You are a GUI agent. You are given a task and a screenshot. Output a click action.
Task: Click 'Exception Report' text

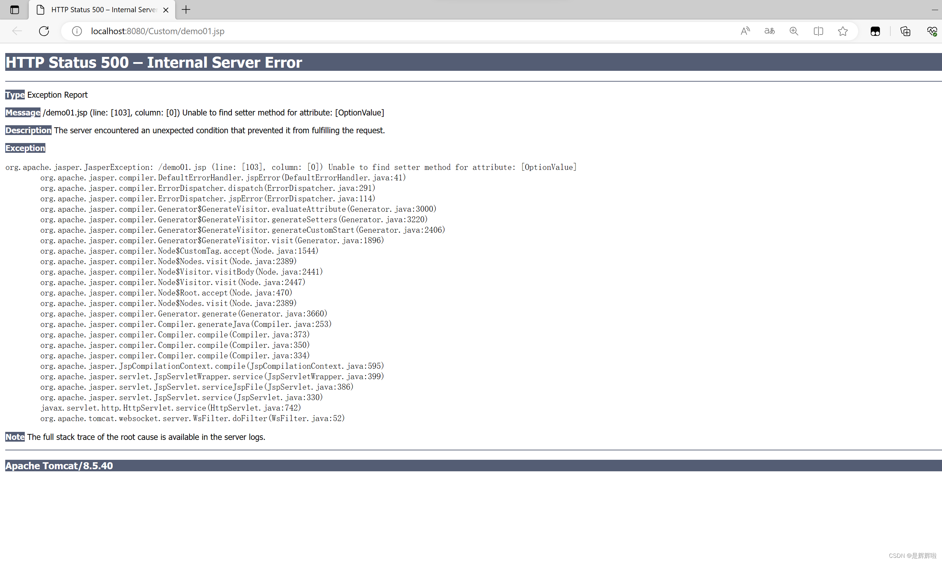[57, 95]
